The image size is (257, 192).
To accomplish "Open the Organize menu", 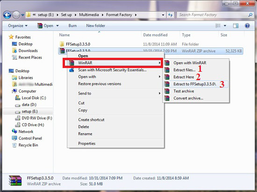I will pos(18,26).
